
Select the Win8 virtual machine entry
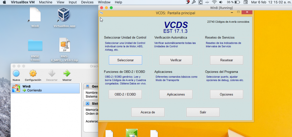pyautogui.click(x=45, y=88)
